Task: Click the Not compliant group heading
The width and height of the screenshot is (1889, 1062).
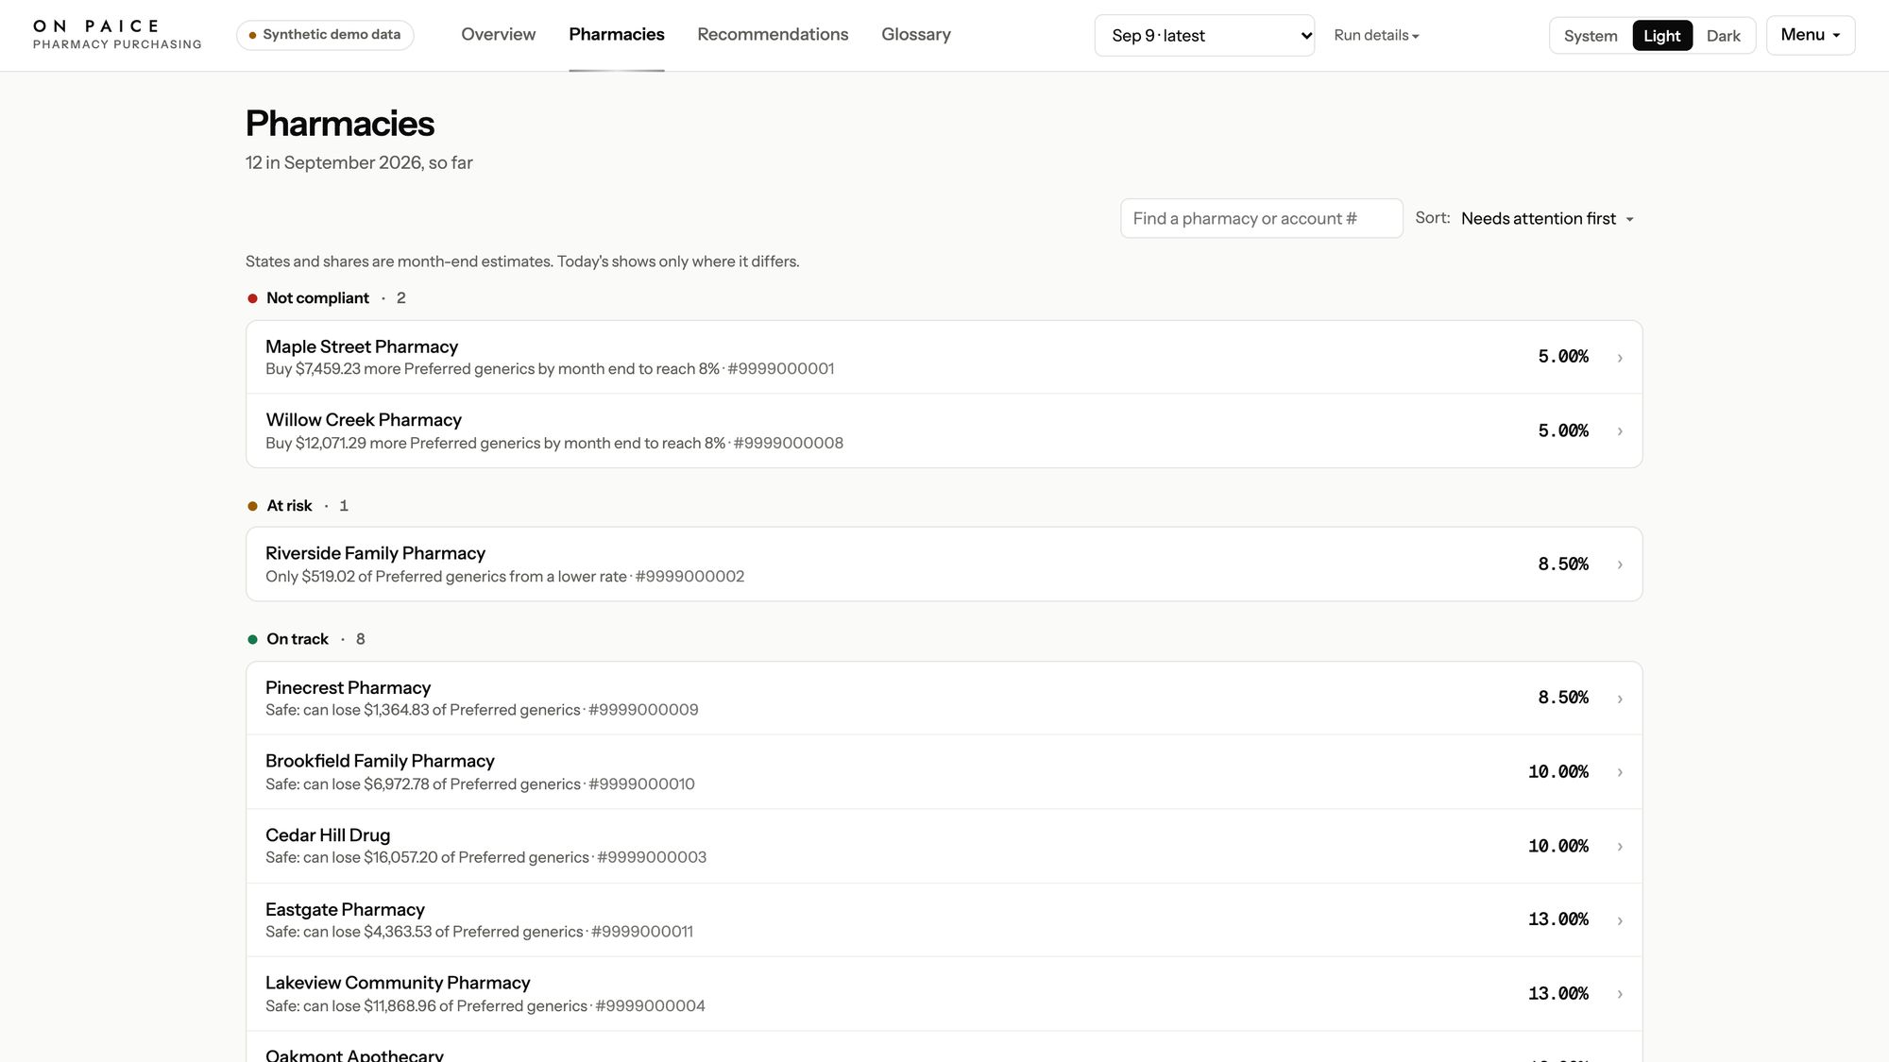Action: 317,298
